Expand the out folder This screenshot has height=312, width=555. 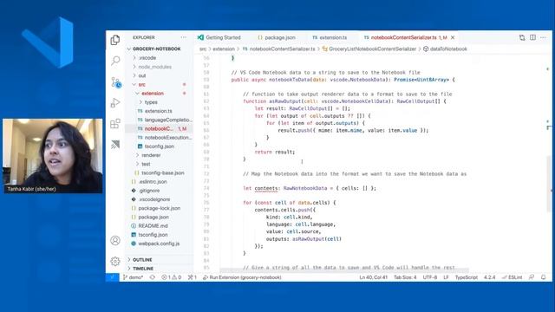tap(142, 75)
